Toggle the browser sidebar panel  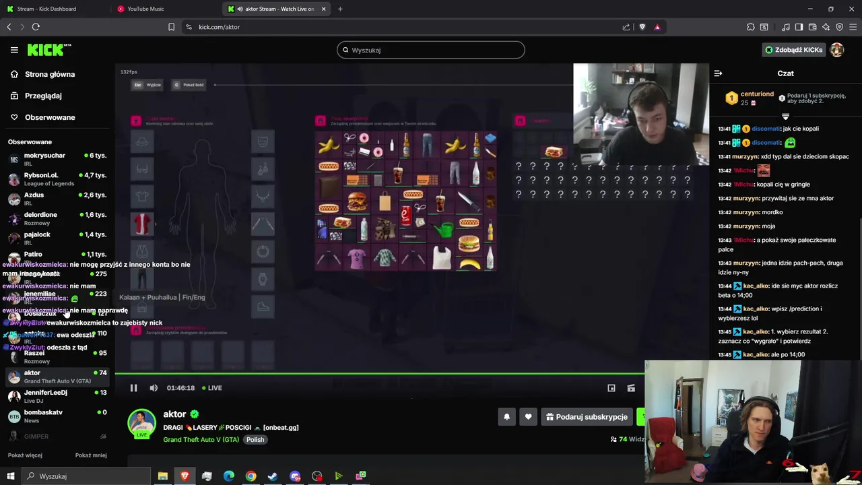point(799,27)
